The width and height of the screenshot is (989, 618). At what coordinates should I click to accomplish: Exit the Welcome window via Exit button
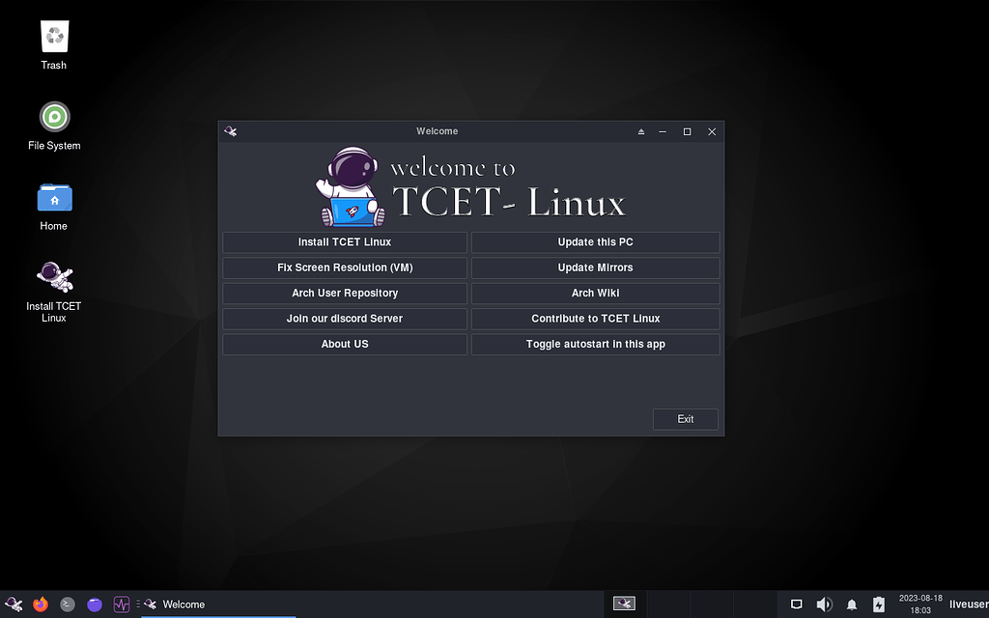click(x=685, y=419)
